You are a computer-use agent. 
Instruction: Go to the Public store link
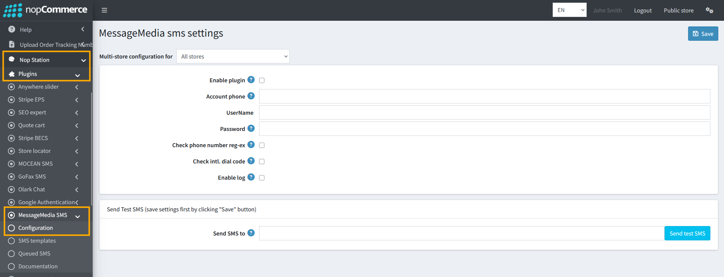pyautogui.click(x=679, y=11)
